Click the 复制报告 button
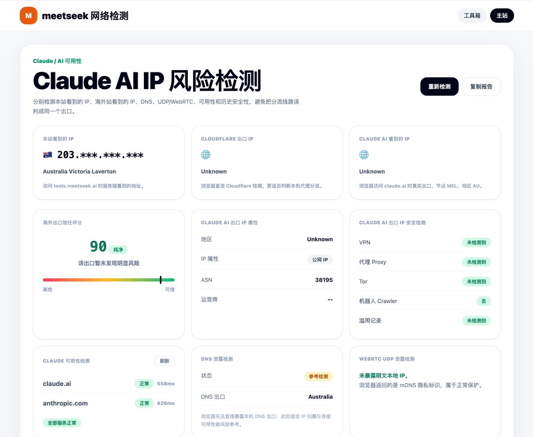Screen dimensions: 533x437 tap(481, 87)
